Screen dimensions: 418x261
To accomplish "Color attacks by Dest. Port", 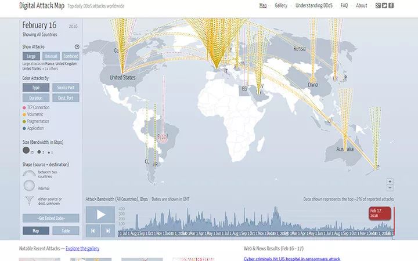I will click(66, 98).
